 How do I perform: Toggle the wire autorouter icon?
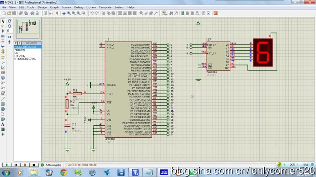(x=165, y=13)
